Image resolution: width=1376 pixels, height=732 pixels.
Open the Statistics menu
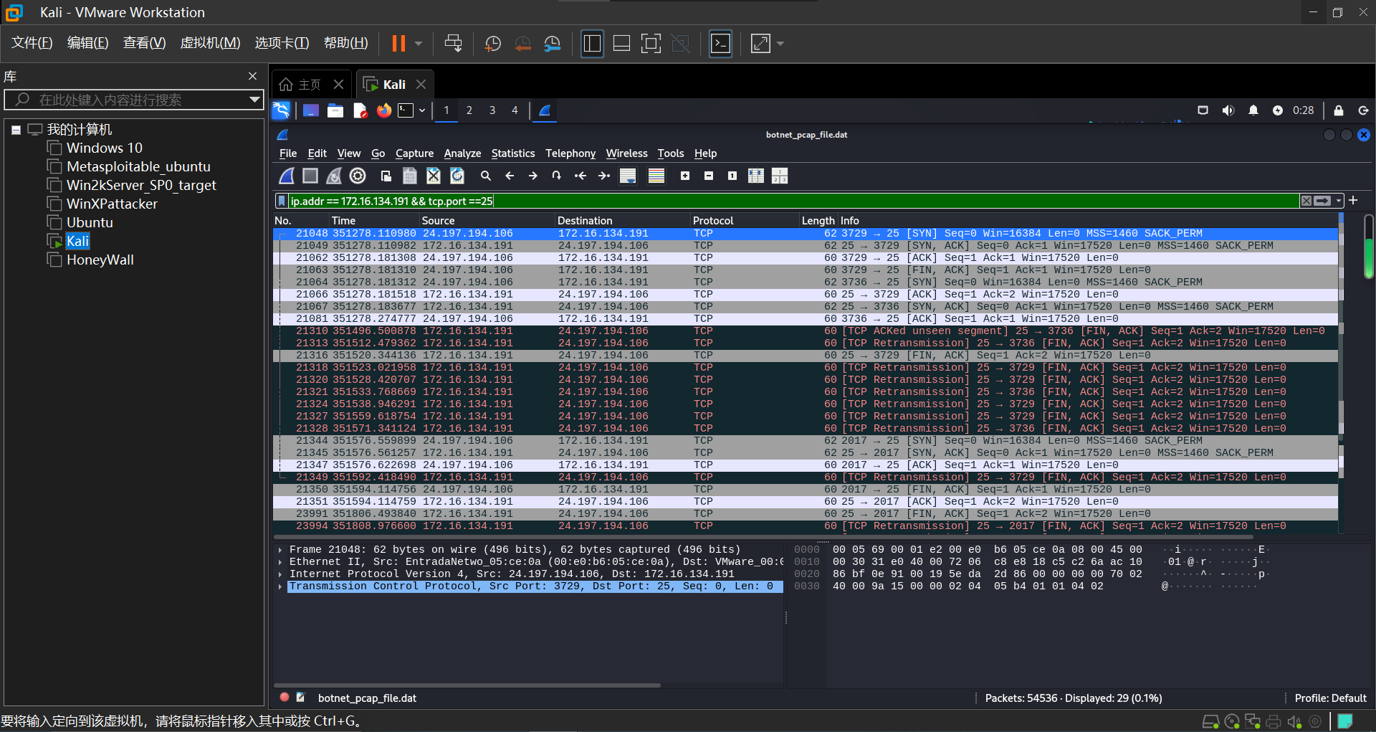pyautogui.click(x=512, y=153)
